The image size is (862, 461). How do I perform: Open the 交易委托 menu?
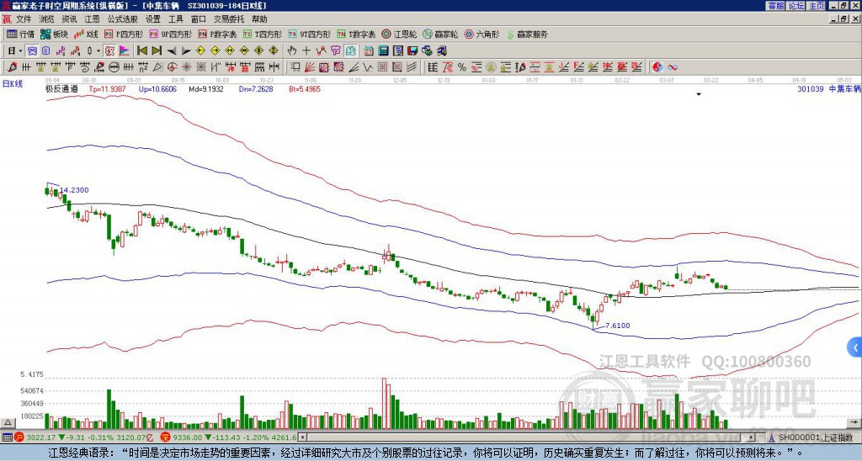[x=229, y=19]
